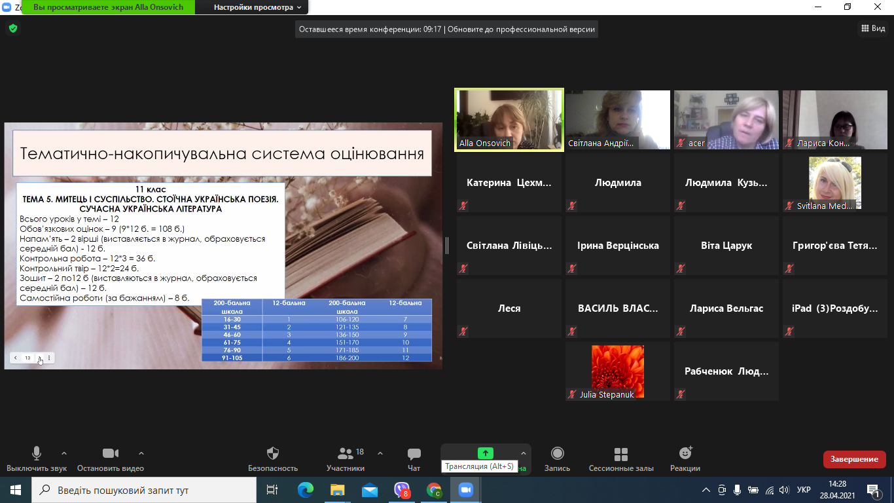Click the green encryption shield icon
894x503 pixels.
[x=12, y=28]
